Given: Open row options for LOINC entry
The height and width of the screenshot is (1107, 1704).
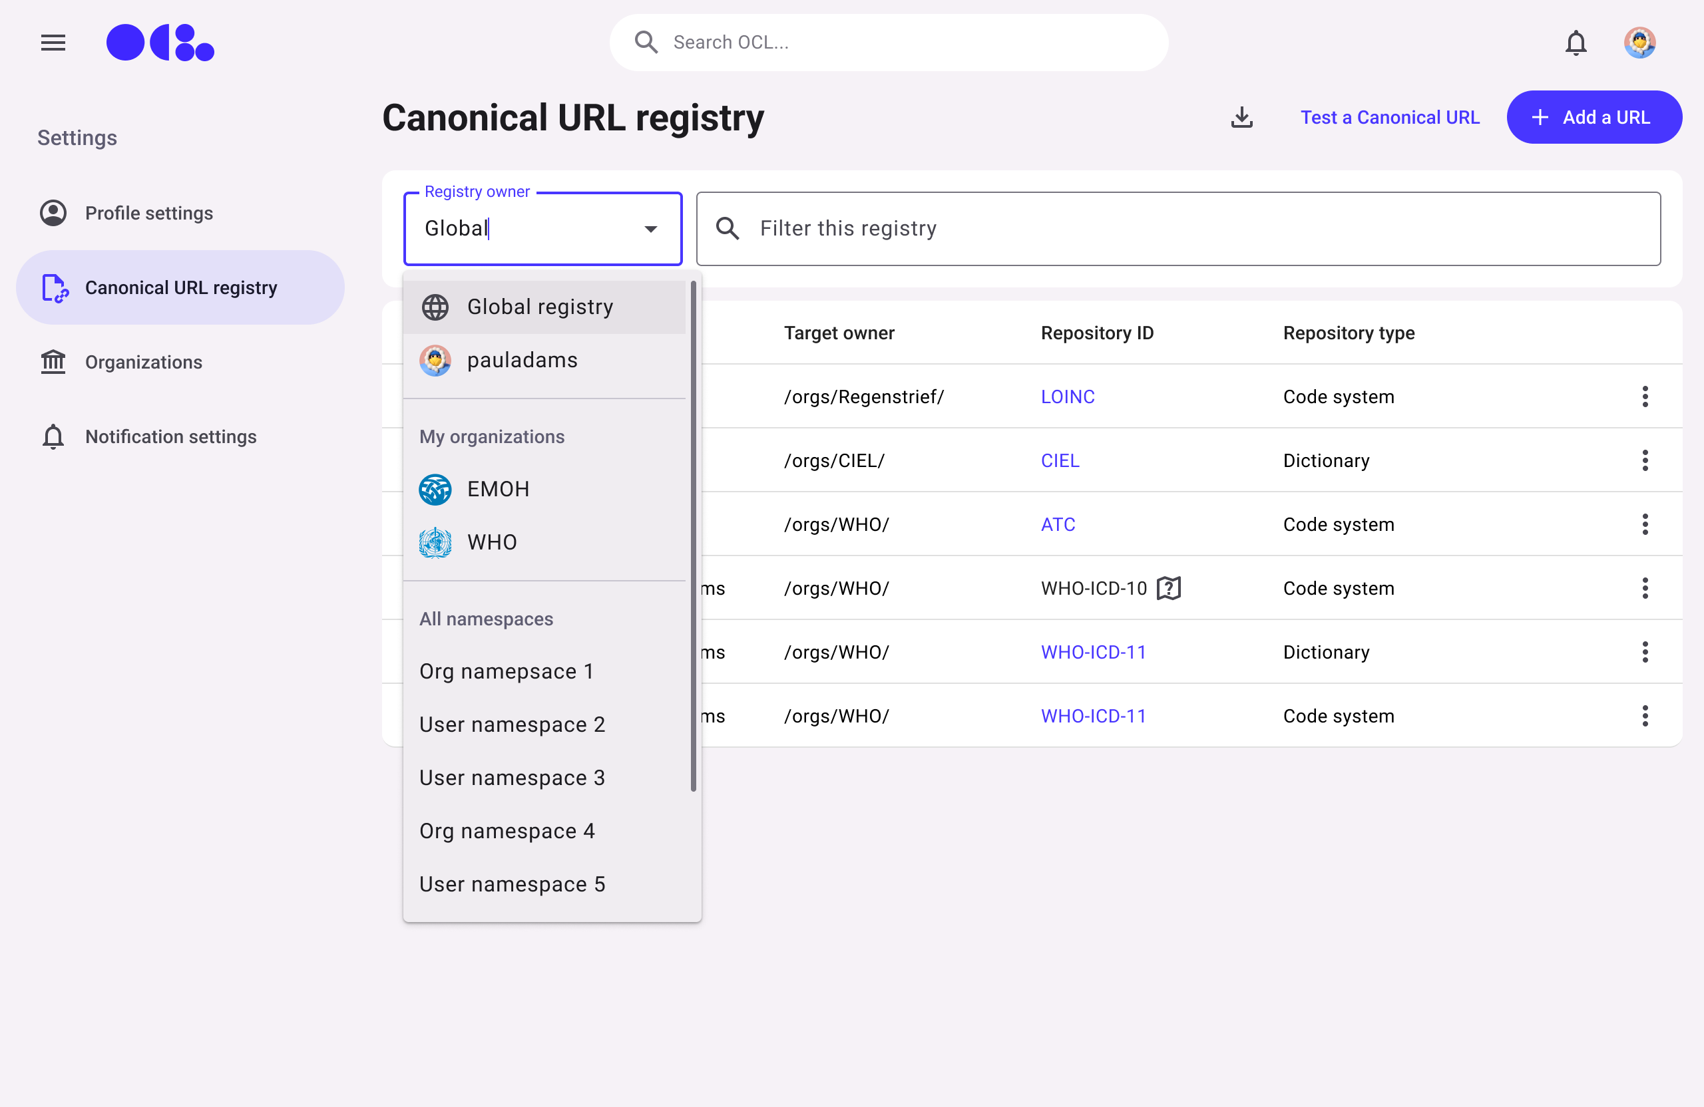Looking at the screenshot, I should 1645,396.
